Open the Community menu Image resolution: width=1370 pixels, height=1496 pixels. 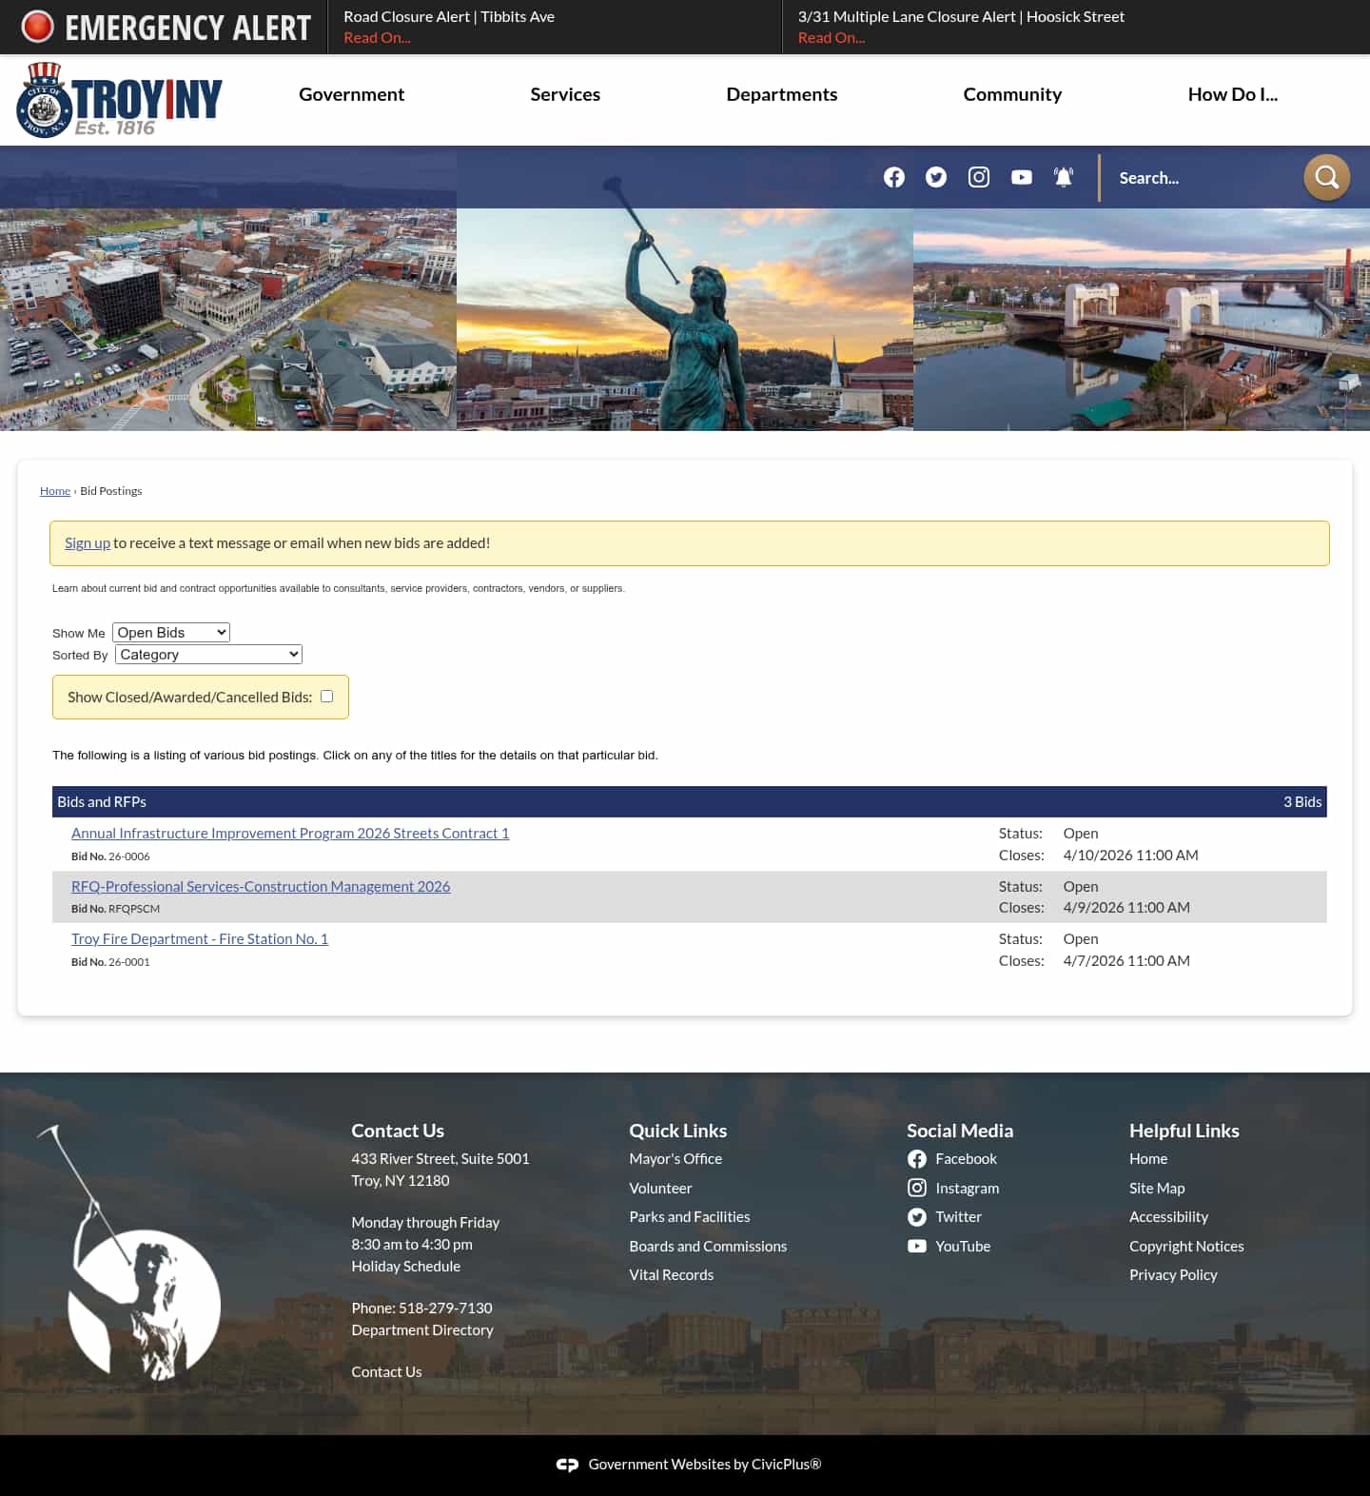coord(1012,94)
